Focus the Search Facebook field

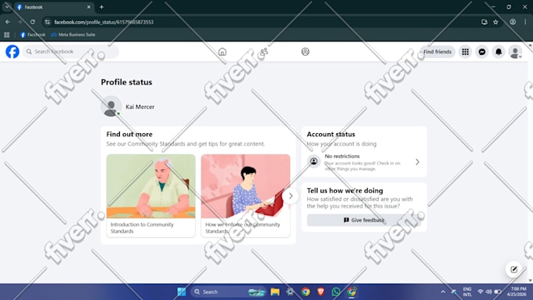71,52
